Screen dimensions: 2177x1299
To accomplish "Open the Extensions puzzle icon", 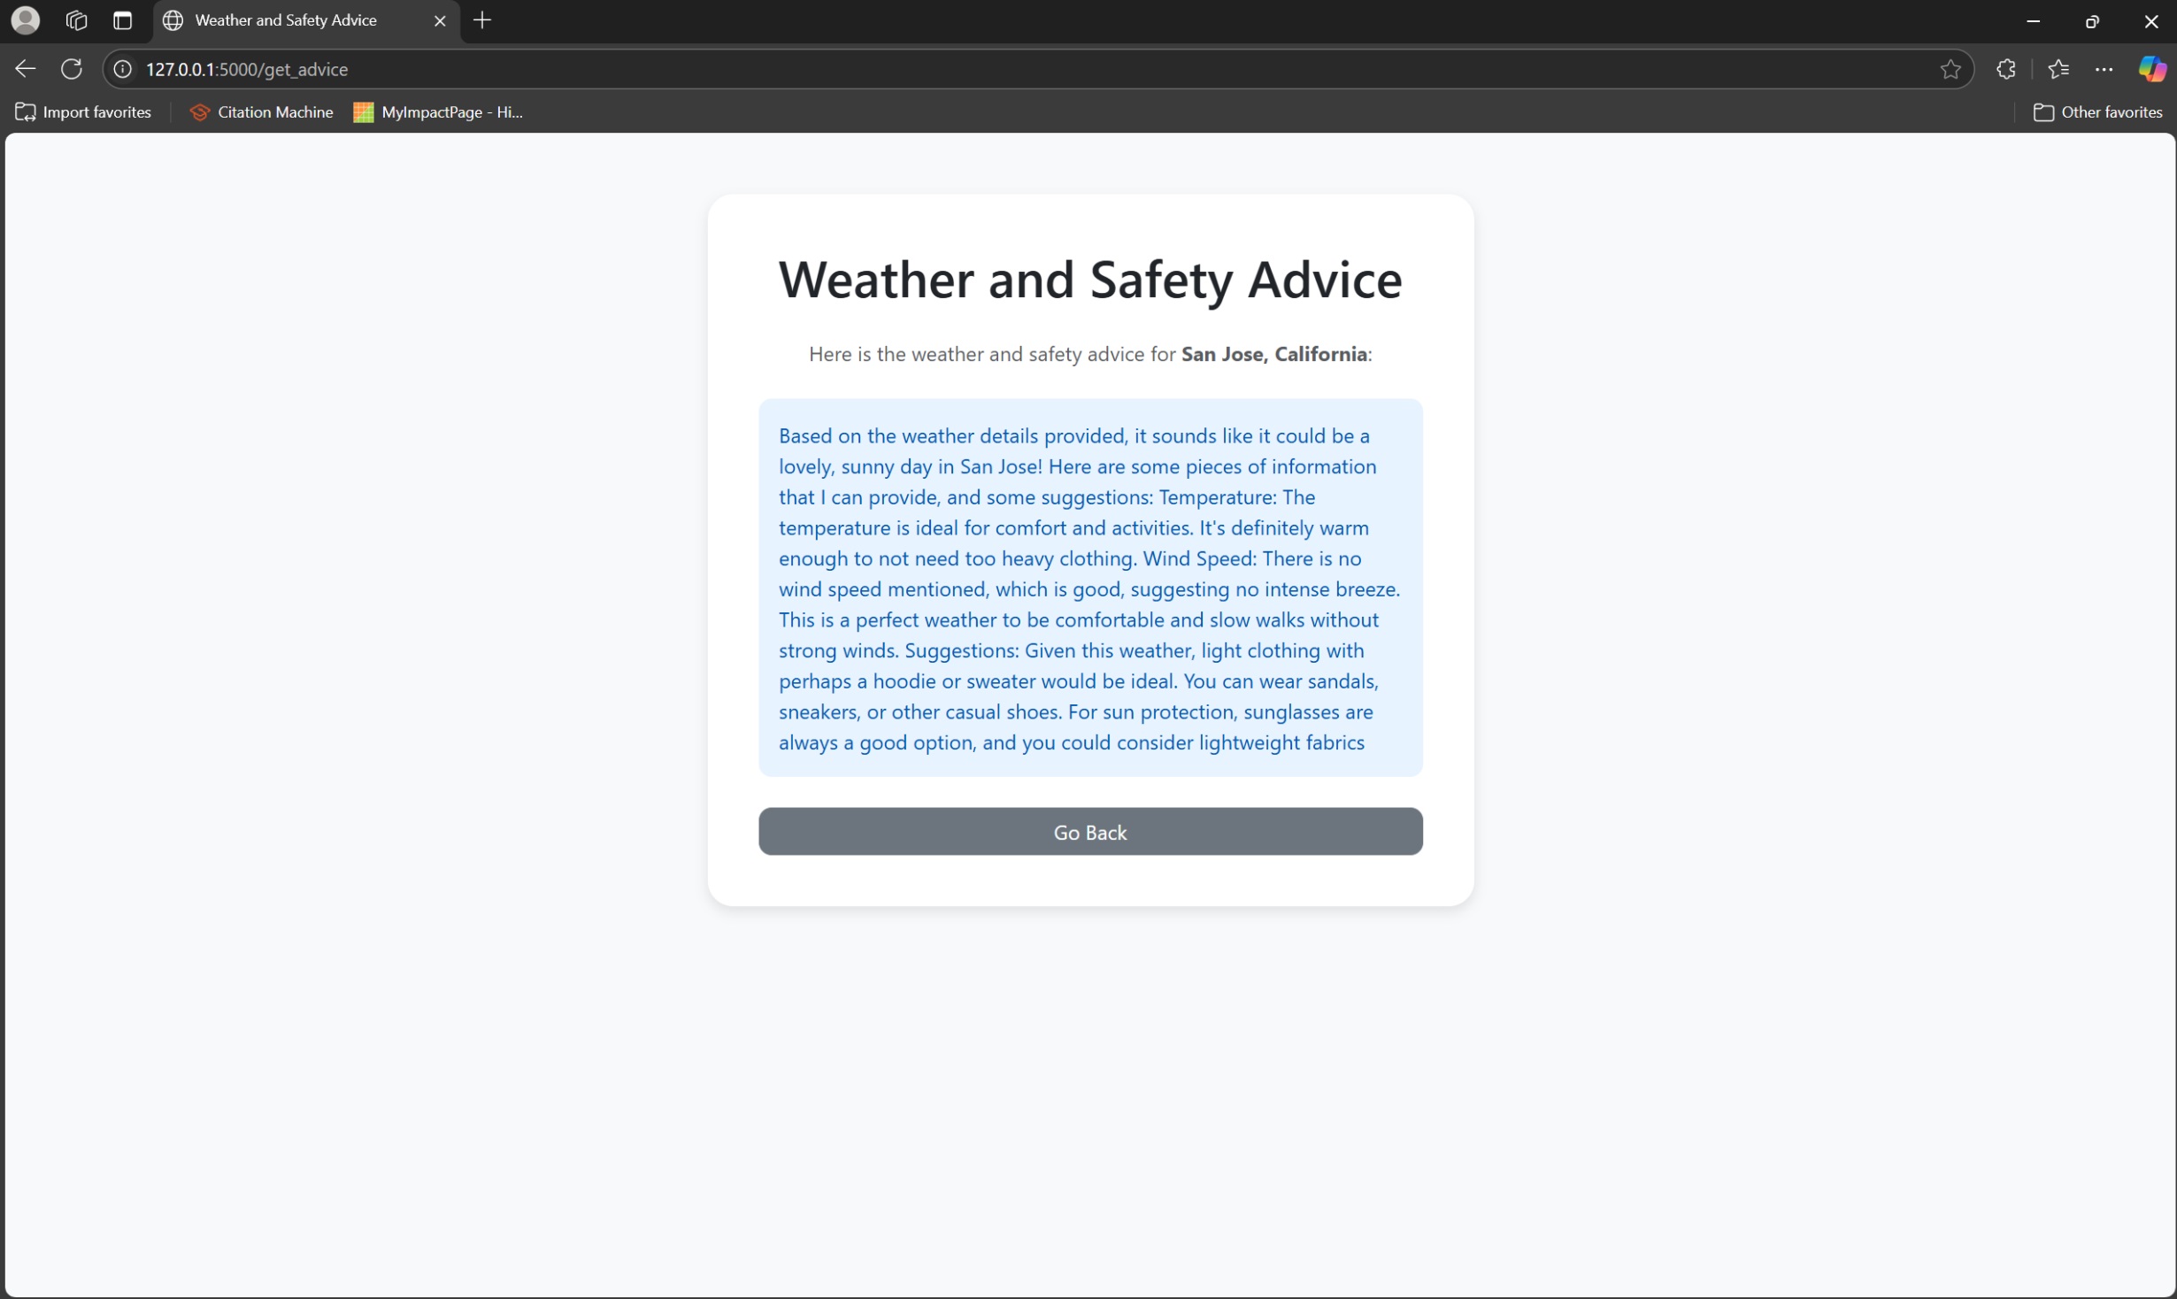I will 2006,69.
